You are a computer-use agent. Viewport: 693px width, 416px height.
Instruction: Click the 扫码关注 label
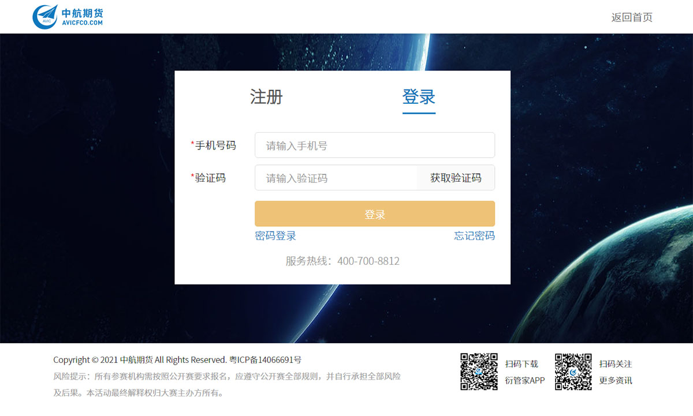click(x=616, y=364)
